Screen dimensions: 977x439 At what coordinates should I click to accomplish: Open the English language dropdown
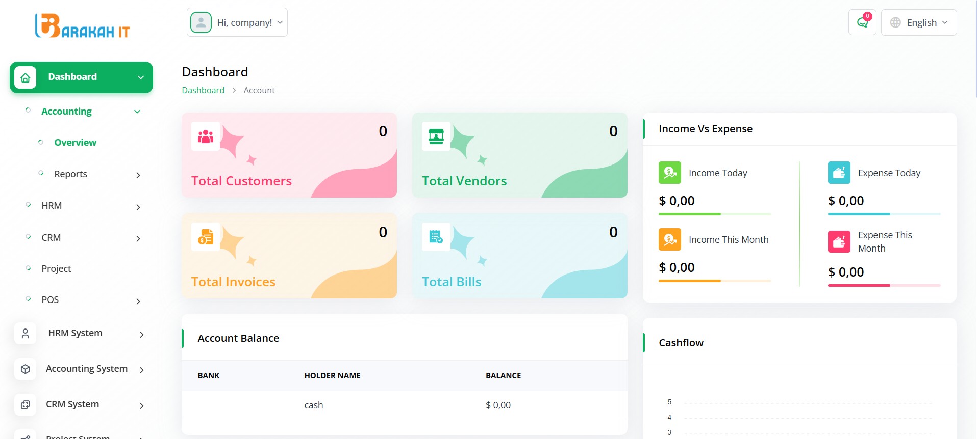(x=919, y=22)
